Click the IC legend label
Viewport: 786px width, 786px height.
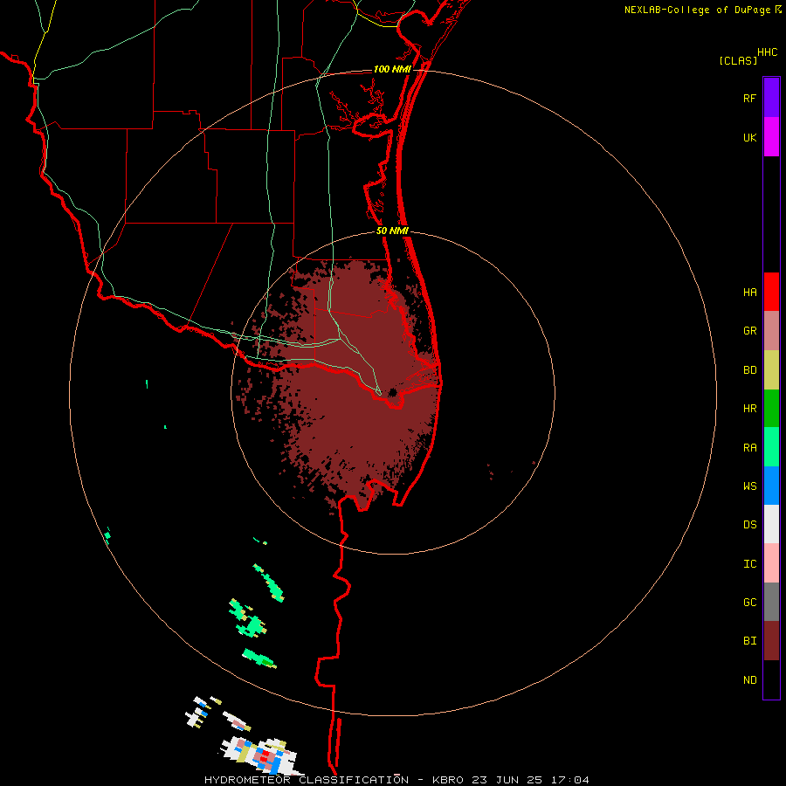click(x=749, y=563)
